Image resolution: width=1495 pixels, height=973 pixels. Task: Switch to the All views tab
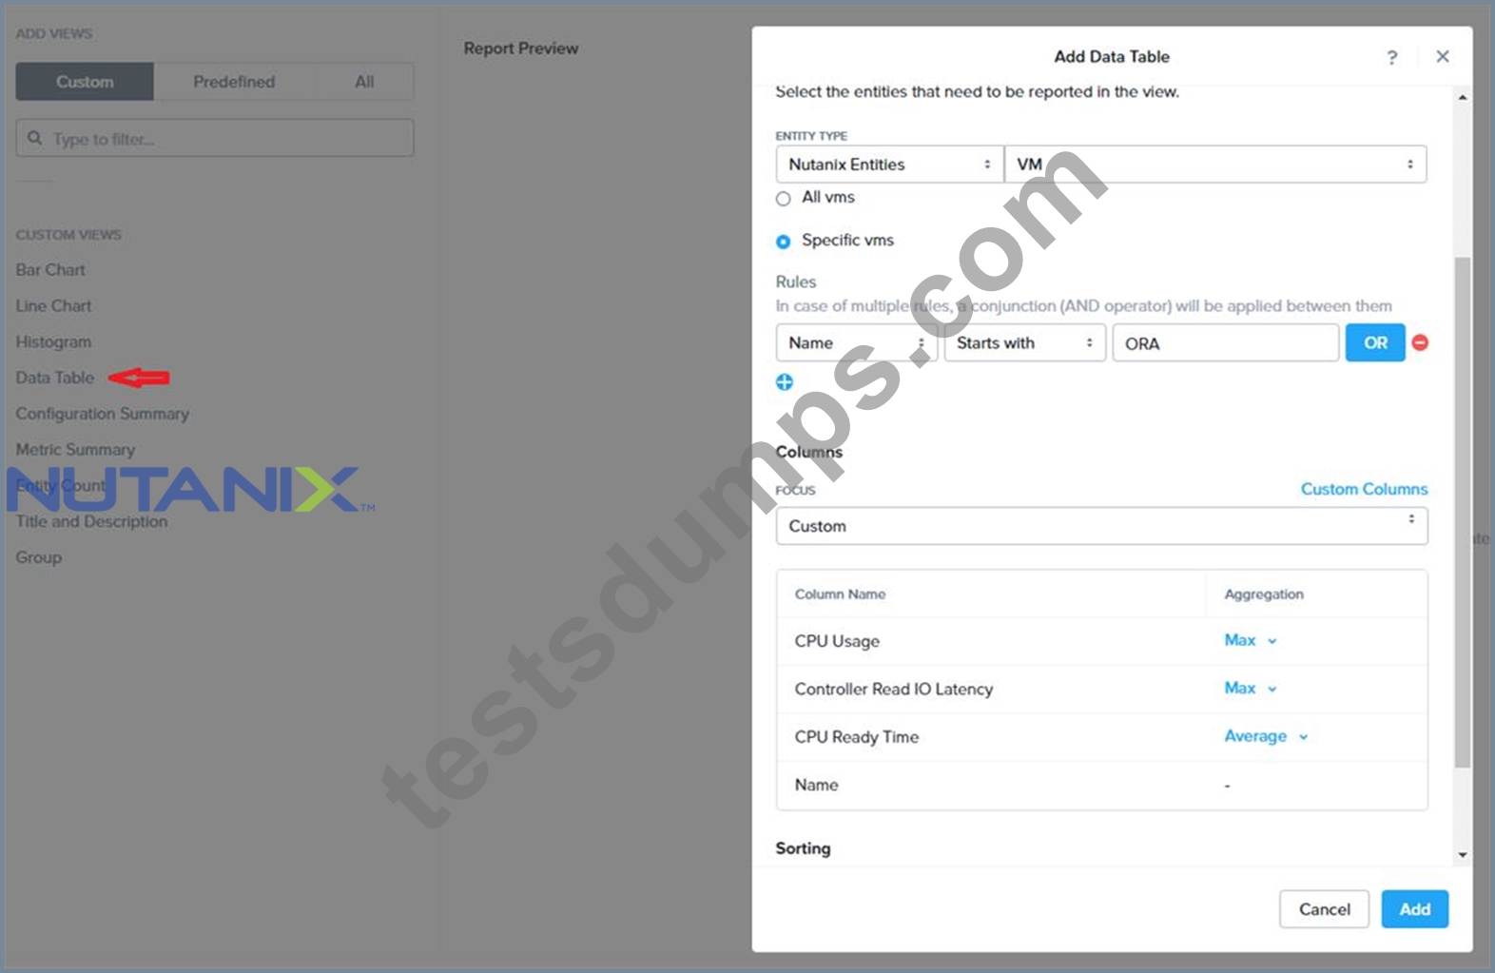tap(364, 82)
